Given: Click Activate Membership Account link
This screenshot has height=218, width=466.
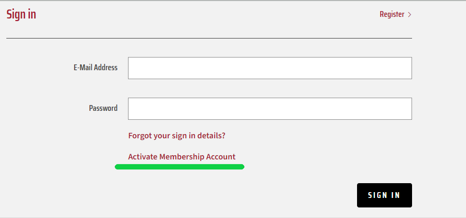Looking at the screenshot, I should coord(181,157).
